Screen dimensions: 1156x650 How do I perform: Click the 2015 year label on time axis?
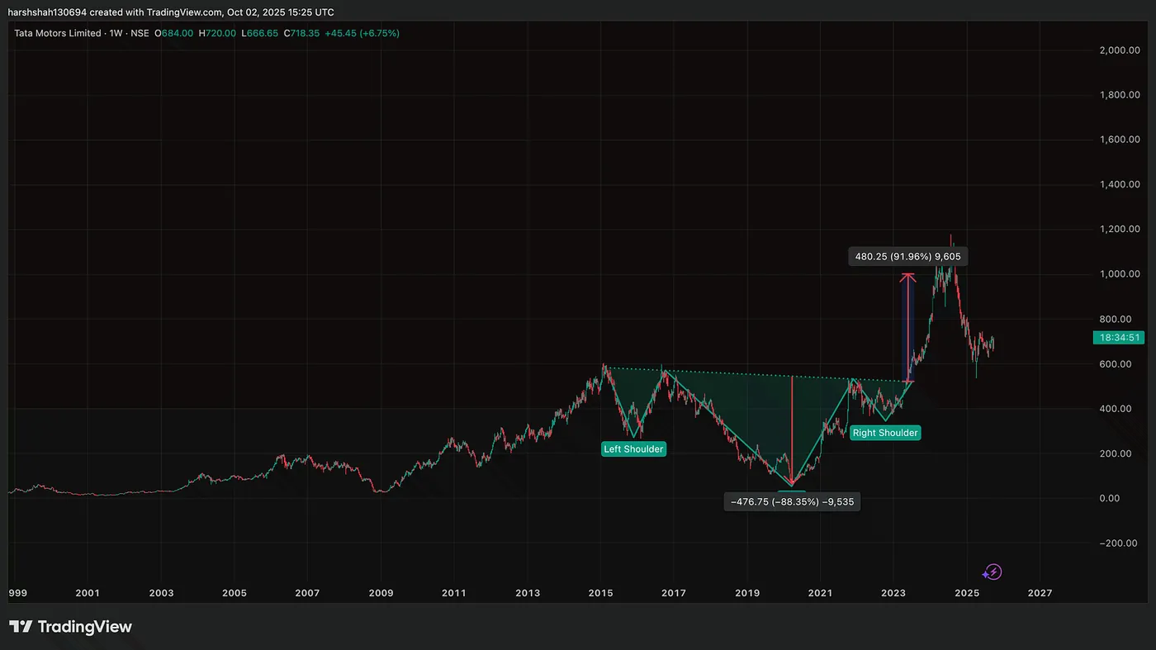(600, 593)
